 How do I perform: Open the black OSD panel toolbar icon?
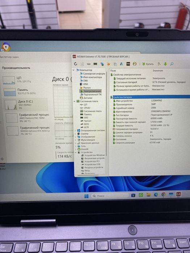[x=128, y=64]
